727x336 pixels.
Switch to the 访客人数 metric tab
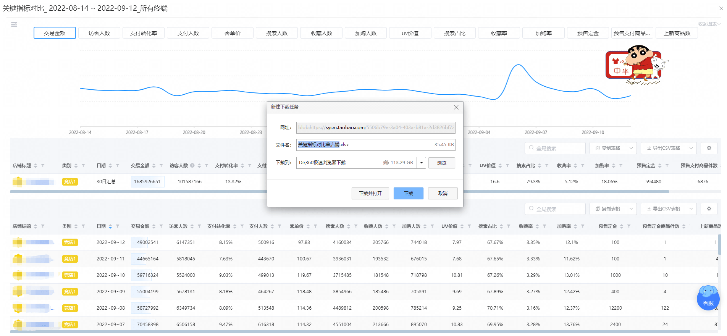[99, 33]
